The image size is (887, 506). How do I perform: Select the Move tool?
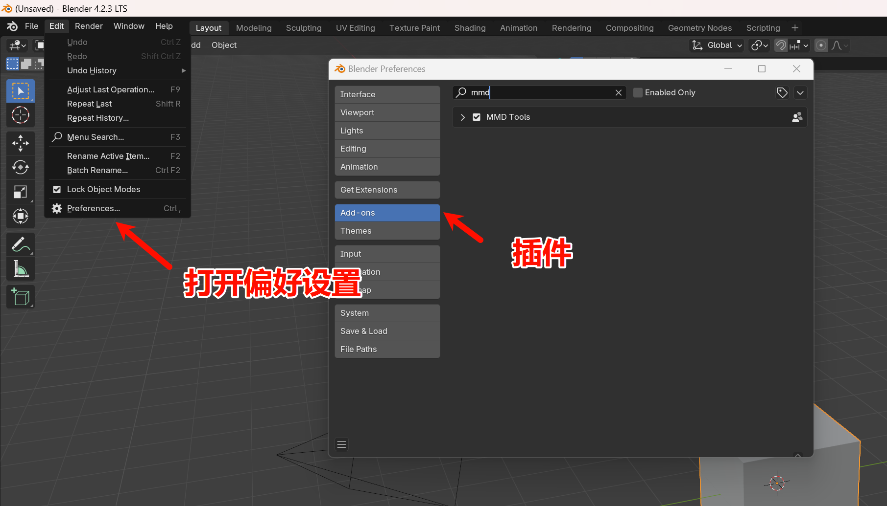click(x=20, y=143)
